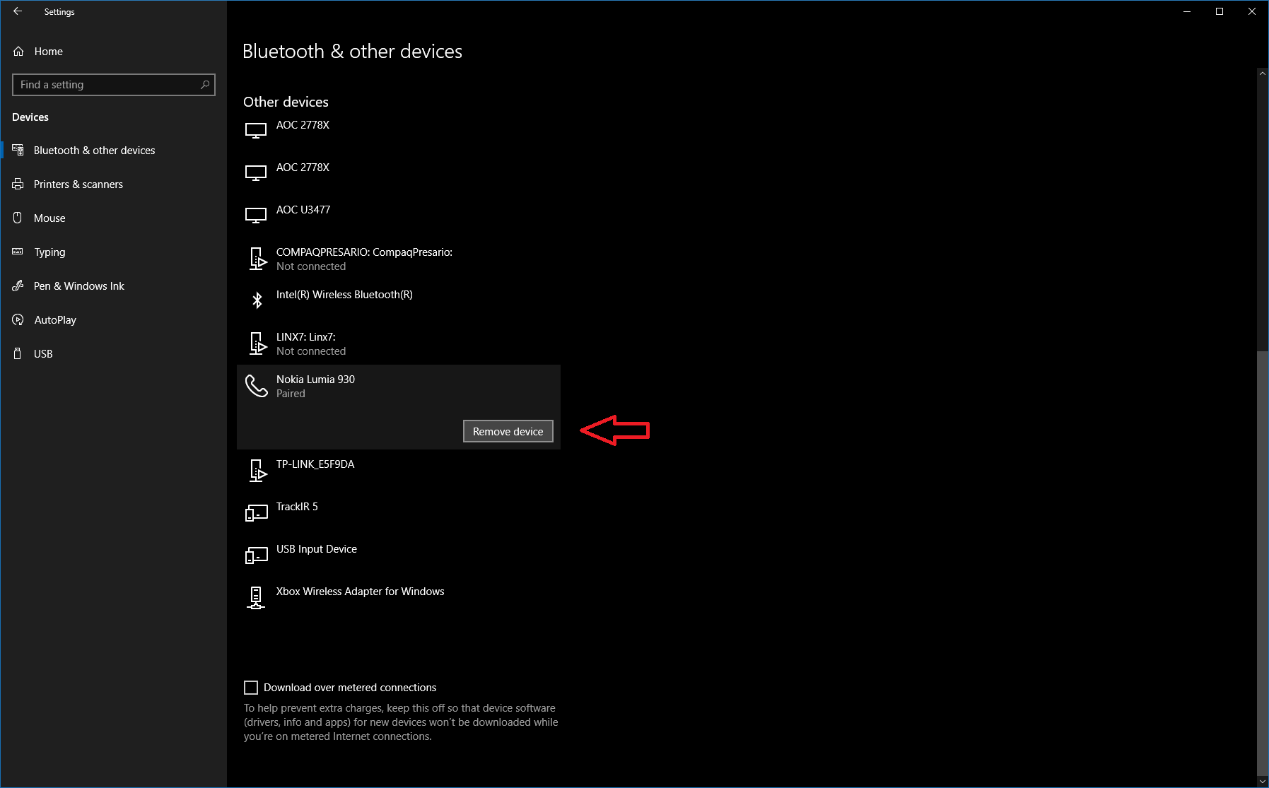Open Pen & Windows Ink settings
1269x788 pixels.
[x=113, y=286]
